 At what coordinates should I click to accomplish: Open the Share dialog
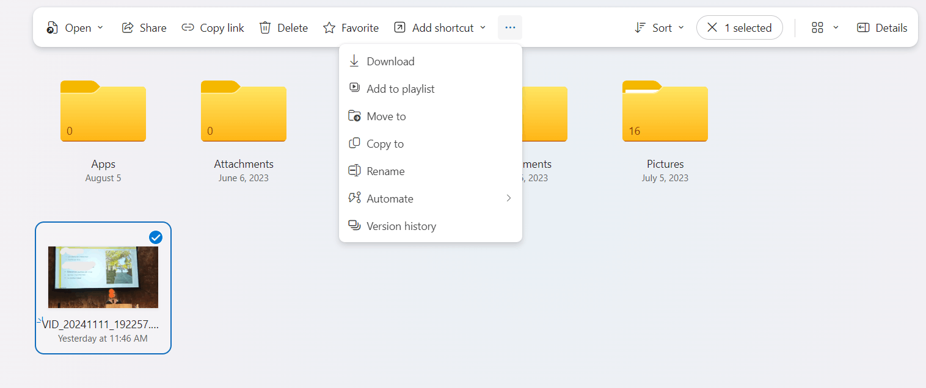tap(144, 27)
